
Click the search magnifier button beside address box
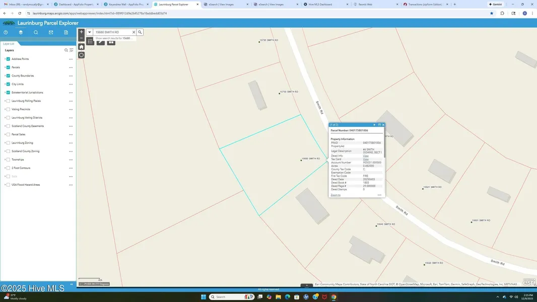tap(140, 32)
